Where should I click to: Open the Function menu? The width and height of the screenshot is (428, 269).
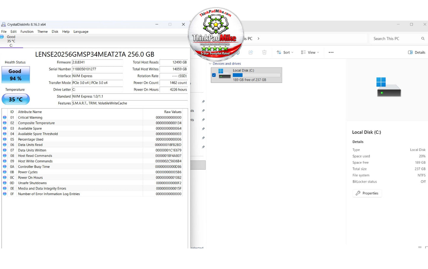coord(27,31)
